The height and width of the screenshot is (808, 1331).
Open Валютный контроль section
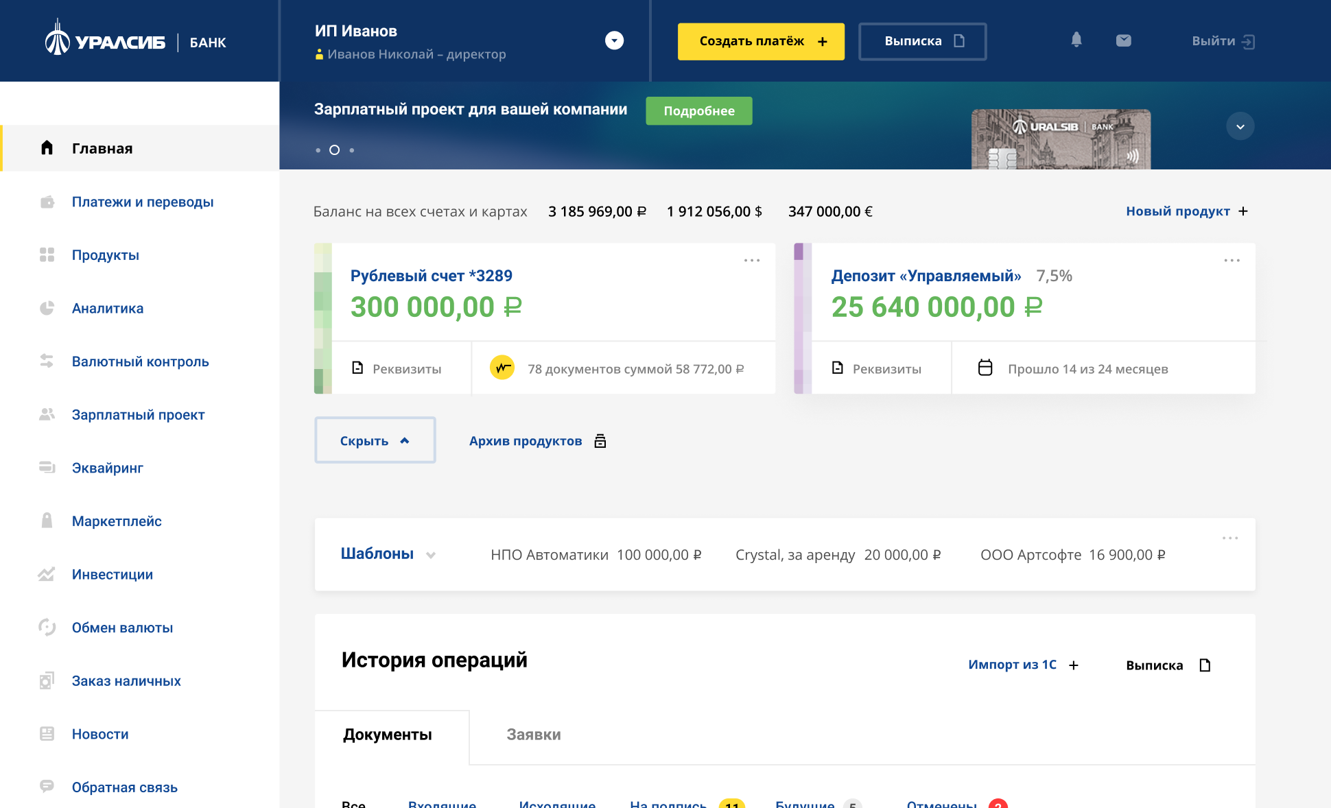(140, 361)
